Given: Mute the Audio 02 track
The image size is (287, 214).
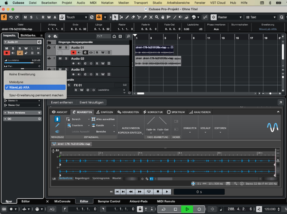Looking at the screenshot, I should point(59,58).
